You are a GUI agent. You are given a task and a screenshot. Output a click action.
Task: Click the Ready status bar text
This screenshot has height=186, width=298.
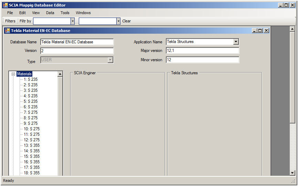click(9, 180)
